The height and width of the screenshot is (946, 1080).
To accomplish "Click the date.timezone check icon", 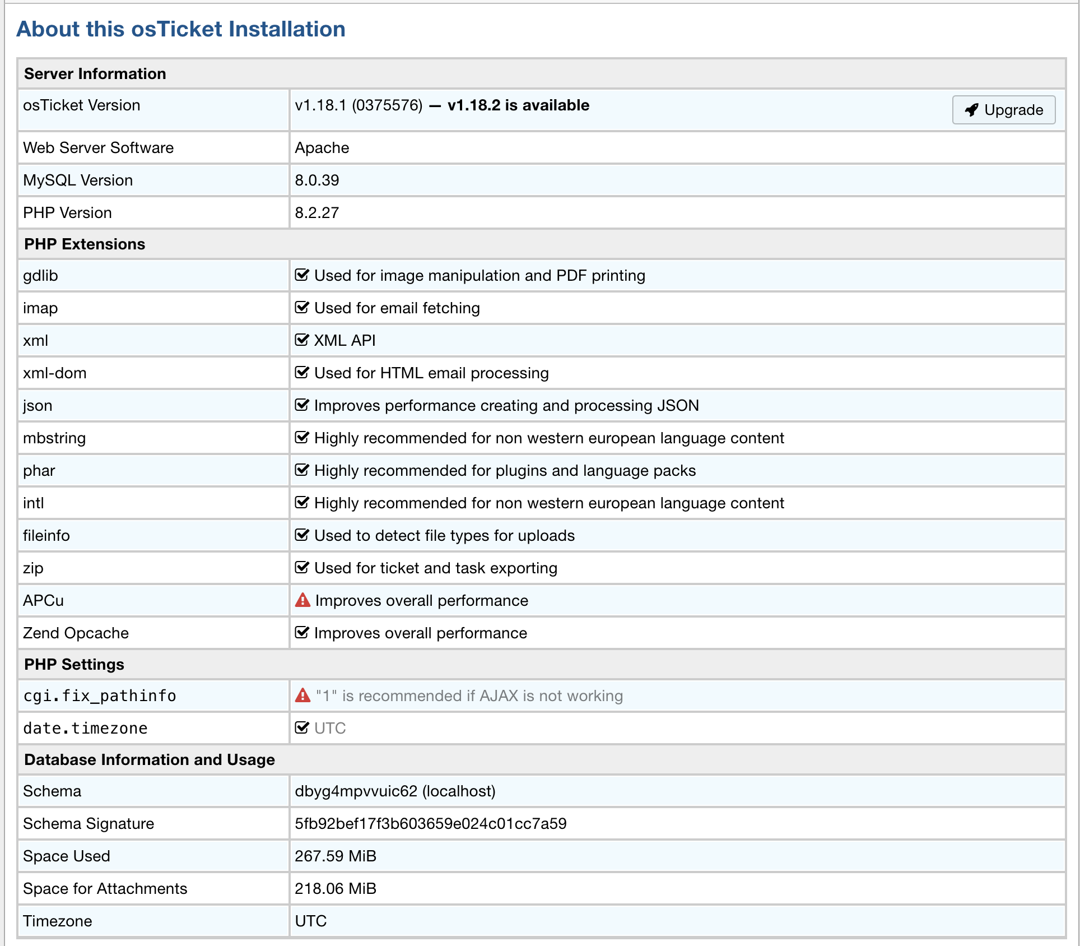I will (x=302, y=728).
